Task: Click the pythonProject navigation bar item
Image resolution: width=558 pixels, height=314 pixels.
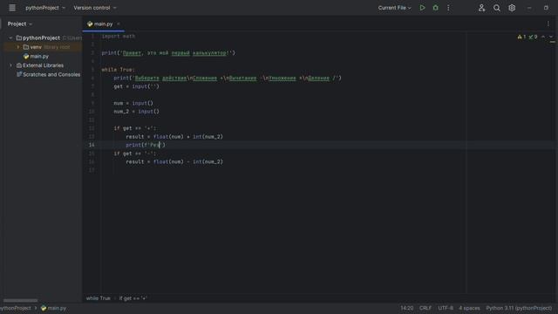Action: pos(16,308)
